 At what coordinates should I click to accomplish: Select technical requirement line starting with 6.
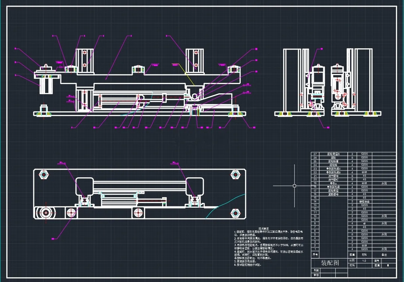point(247,265)
